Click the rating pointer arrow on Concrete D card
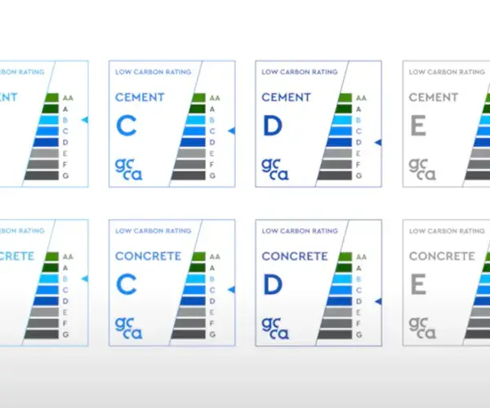 (x=378, y=300)
